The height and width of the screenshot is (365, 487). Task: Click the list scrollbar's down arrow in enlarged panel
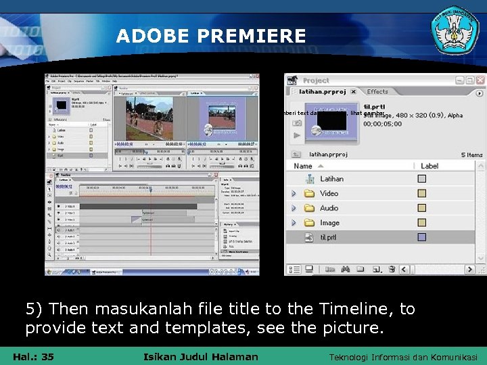coord(480,258)
